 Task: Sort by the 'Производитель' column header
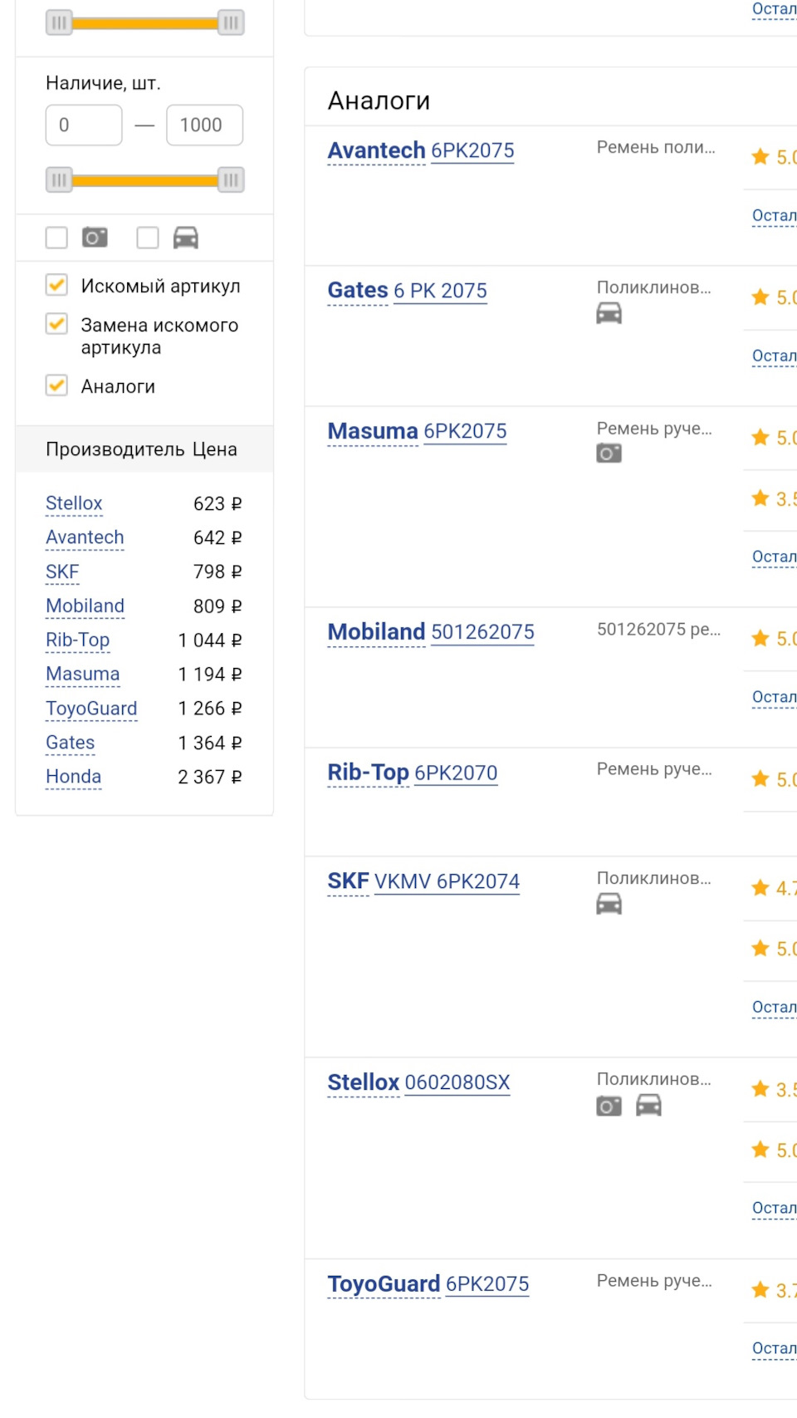click(x=115, y=449)
